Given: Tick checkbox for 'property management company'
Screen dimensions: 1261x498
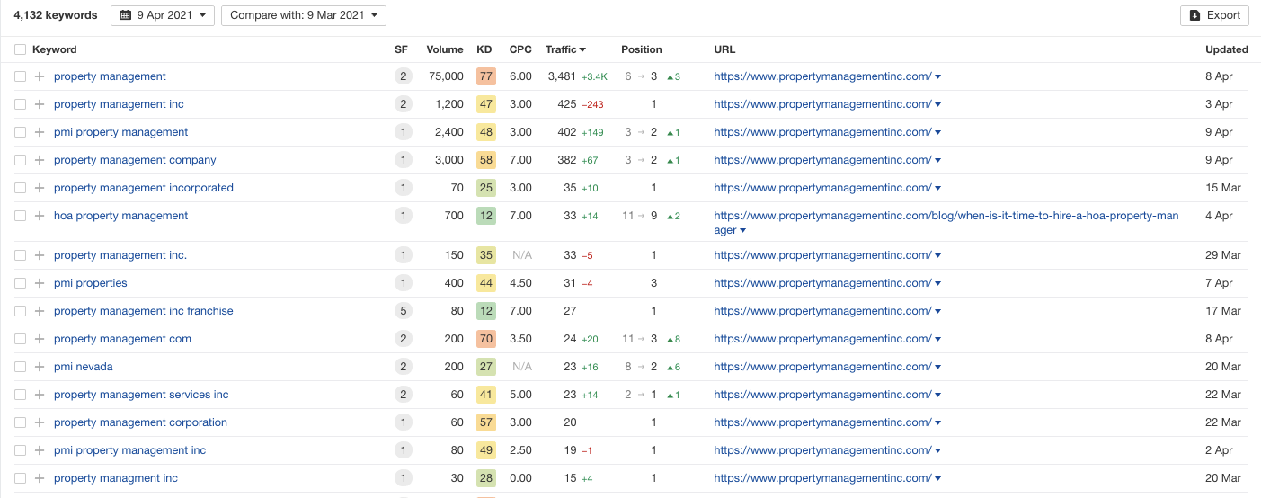Looking at the screenshot, I should 20,160.
